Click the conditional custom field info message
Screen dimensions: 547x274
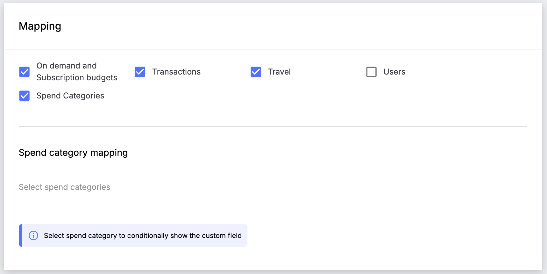coord(143,236)
